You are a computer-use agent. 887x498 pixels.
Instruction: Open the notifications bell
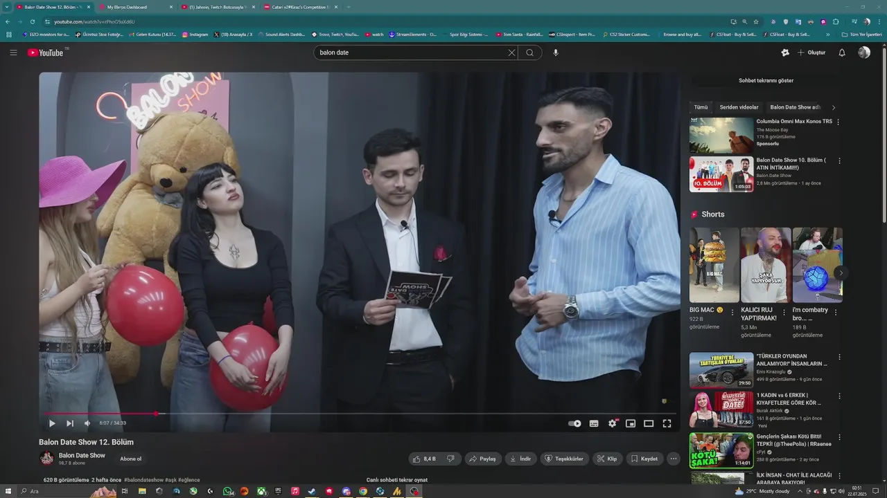pyautogui.click(x=842, y=53)
